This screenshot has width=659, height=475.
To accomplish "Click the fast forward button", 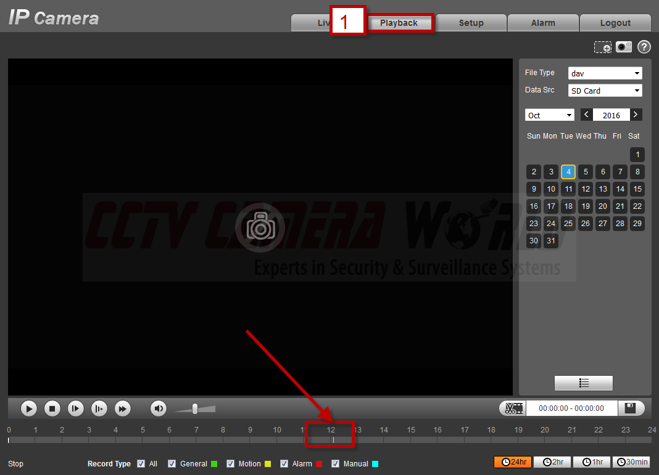I will [123, 408].
